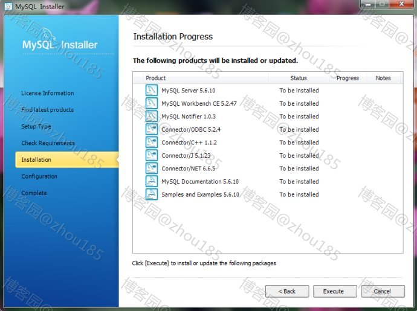Click the Connector/NET 6.6.5 icon
417x311 pixels.
pos(152,168)
